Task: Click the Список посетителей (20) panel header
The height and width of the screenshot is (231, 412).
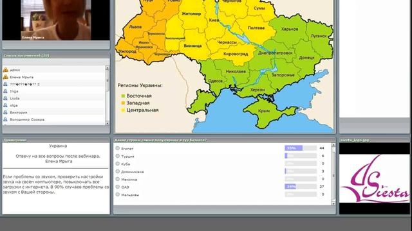Action: coord(56,56)
